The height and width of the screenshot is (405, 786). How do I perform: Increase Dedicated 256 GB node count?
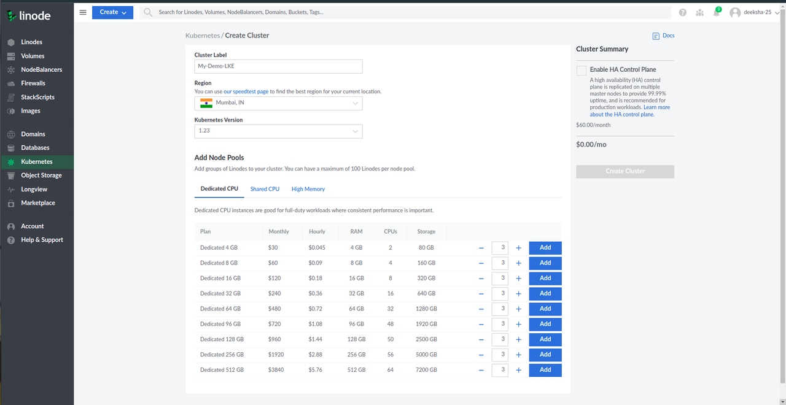point(518,355)
